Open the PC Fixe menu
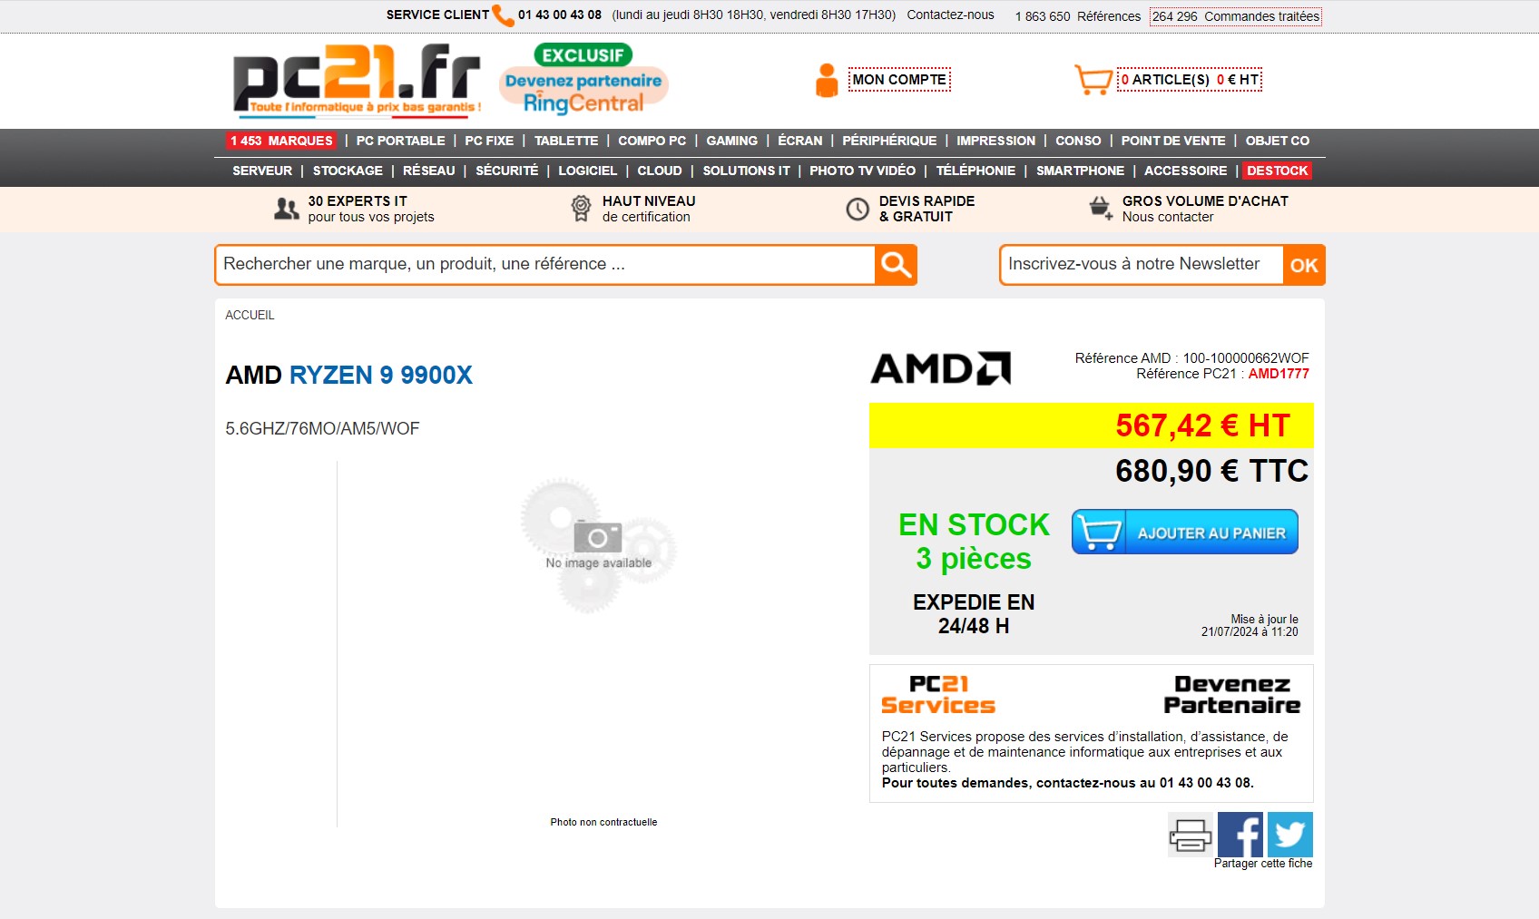Viewport: 1539px width, 919px height. point(489,141)
